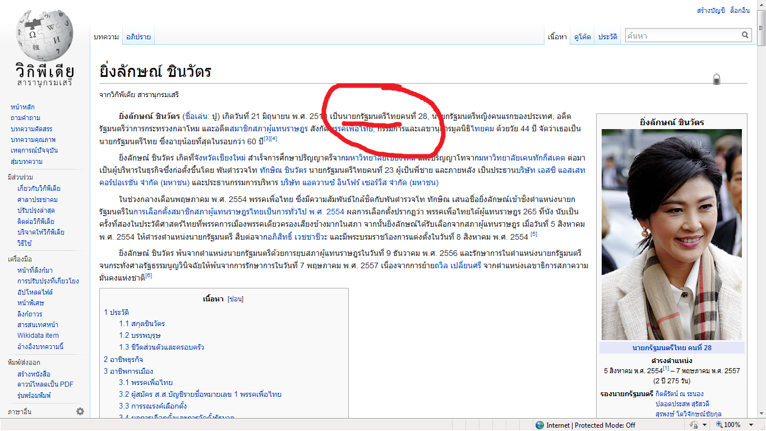Open บทความคัดสรร in sidebar

tap(31, 129)
